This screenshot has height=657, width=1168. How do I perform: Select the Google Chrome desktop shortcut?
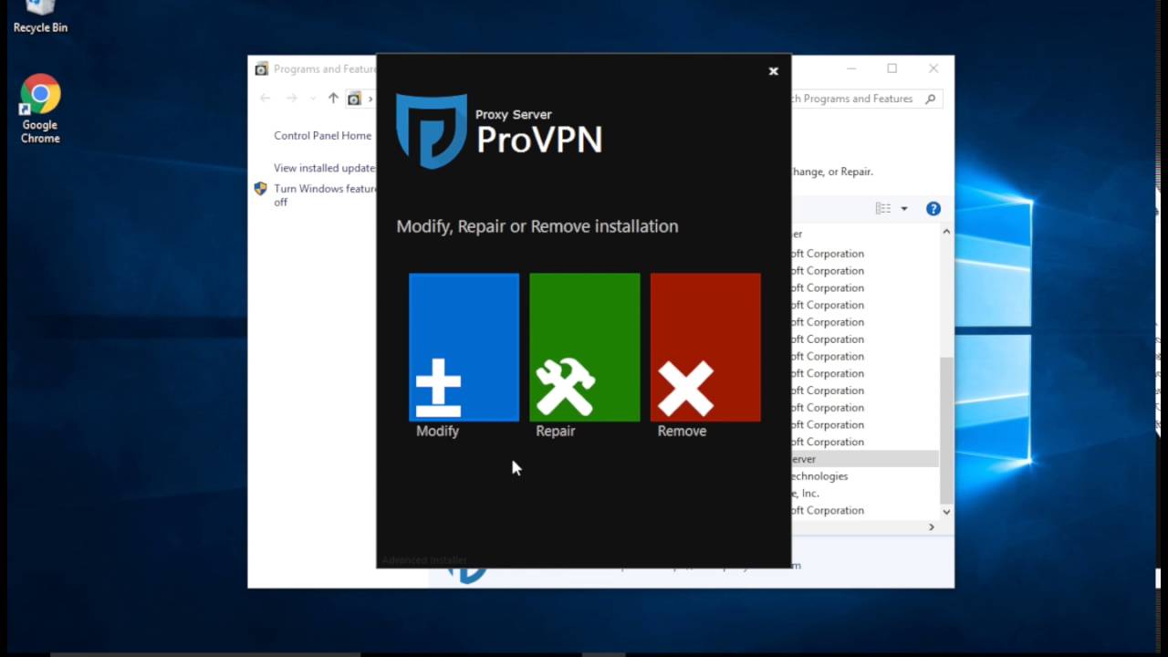40,109
